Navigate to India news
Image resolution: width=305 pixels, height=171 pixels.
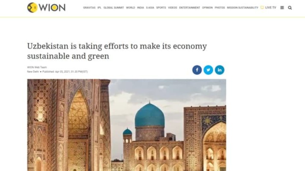[141, 8]
